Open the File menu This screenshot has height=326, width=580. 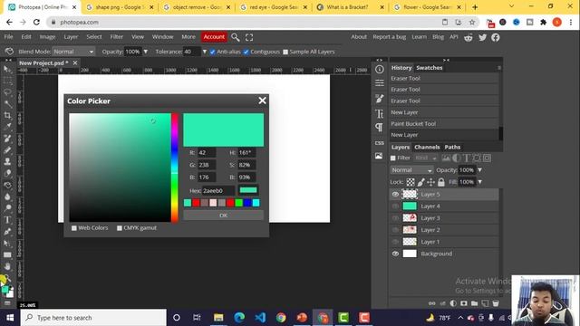8,37
